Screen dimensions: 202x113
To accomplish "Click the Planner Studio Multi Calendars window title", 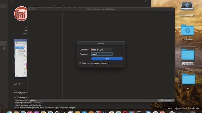I will [x=101, y=9].
